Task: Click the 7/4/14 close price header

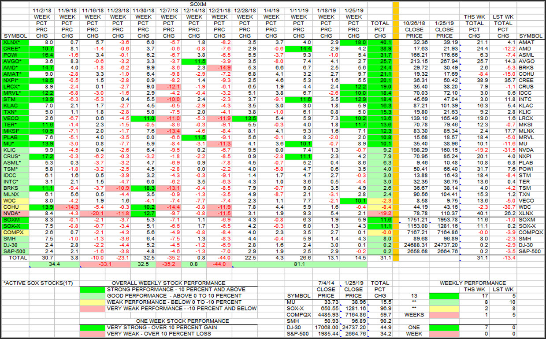Action: click(326, 283)
